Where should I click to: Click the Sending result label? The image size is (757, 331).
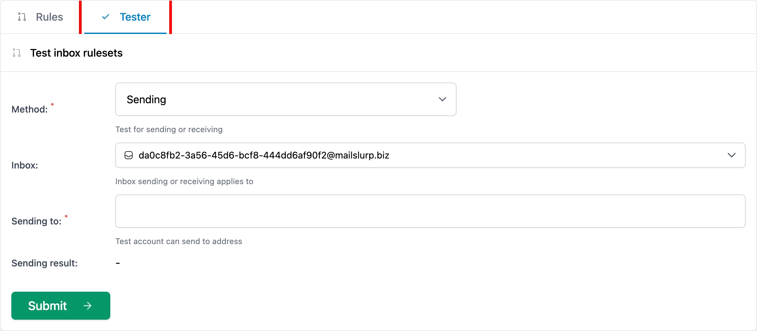(44, 263)
